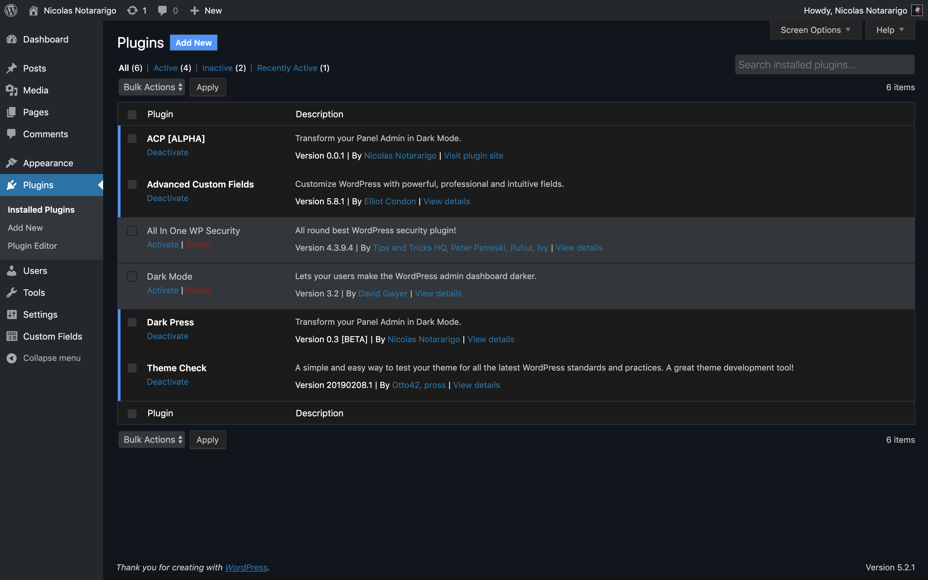This screenshot has height=580, width=928.
Task: Toggle the select-all checkbox in table header
Action: (132, 114)
